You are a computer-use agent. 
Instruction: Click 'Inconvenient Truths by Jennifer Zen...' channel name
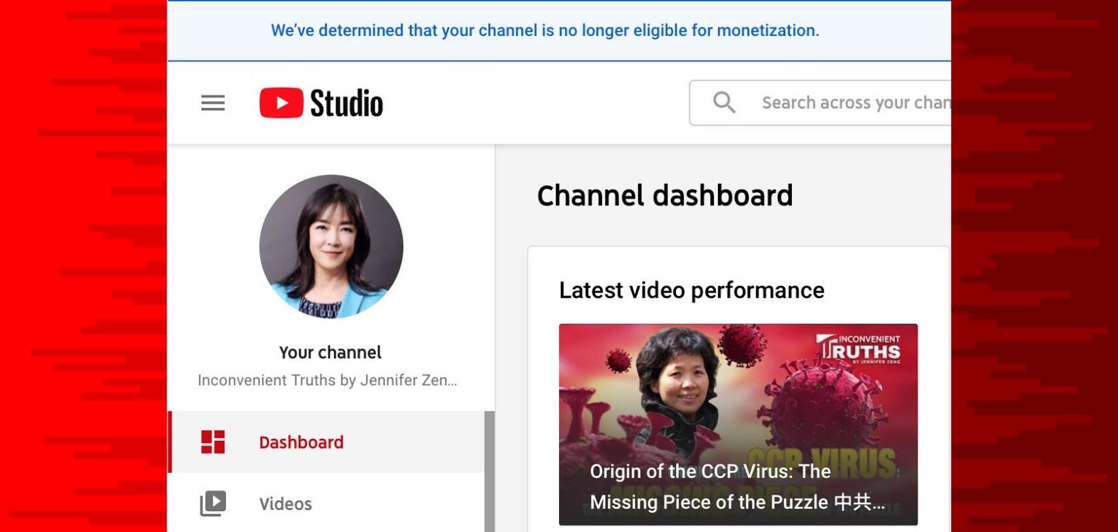[x=327, y=380]
